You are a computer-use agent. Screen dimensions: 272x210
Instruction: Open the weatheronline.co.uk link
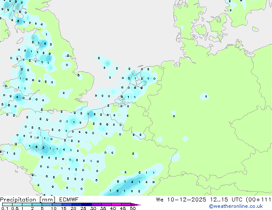236,206
